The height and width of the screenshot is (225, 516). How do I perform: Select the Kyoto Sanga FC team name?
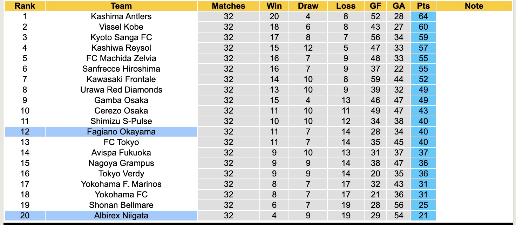[121, 37]
